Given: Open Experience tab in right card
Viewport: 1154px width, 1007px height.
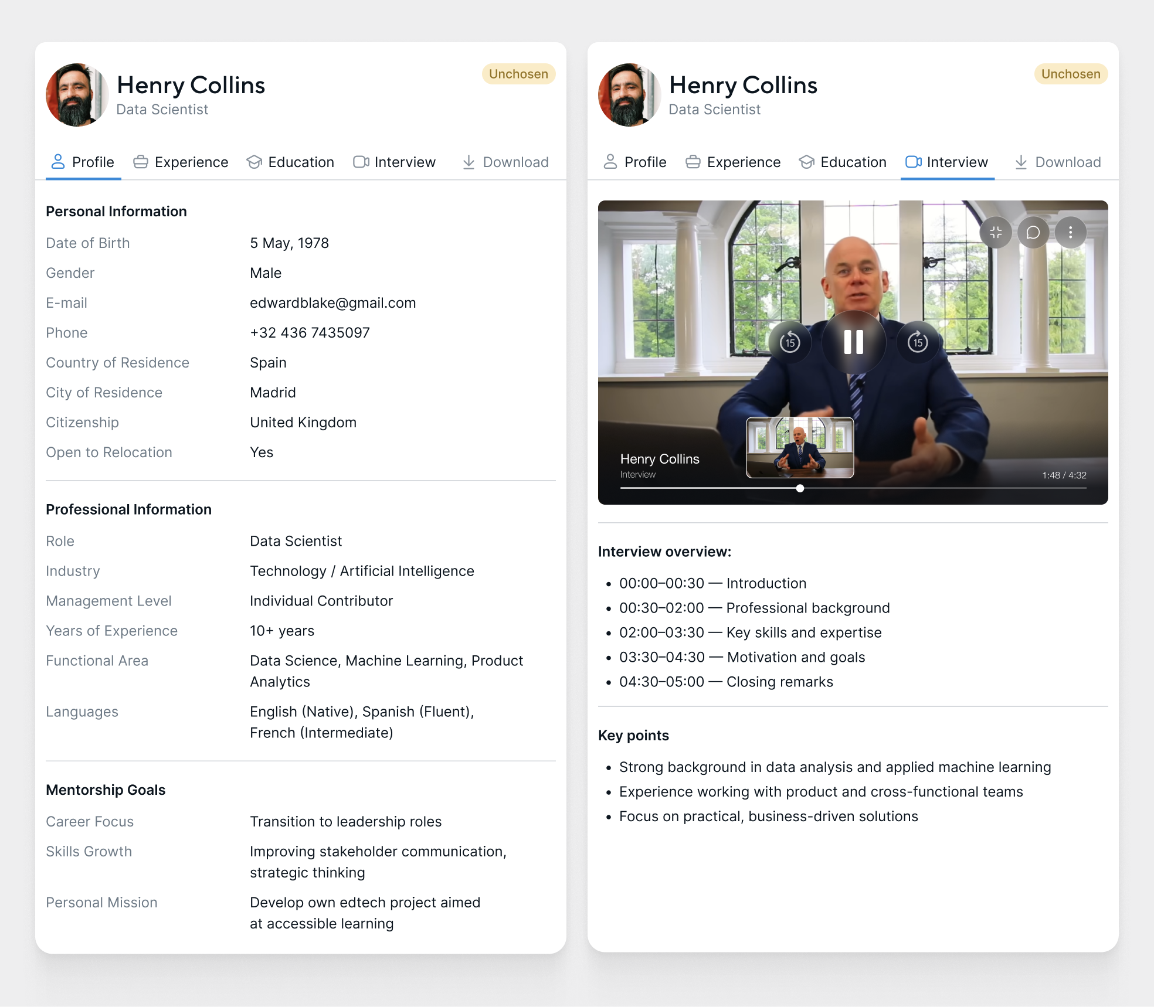Looking at the screenshot, I should (733, 162).
